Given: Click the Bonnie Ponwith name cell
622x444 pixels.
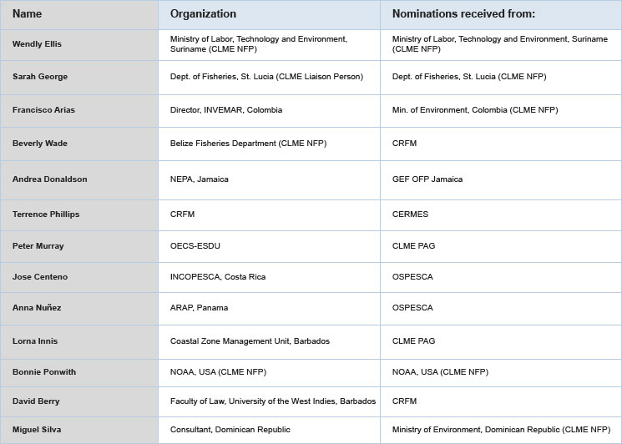Looking at the screenshot, I should [x=43, y=371].
